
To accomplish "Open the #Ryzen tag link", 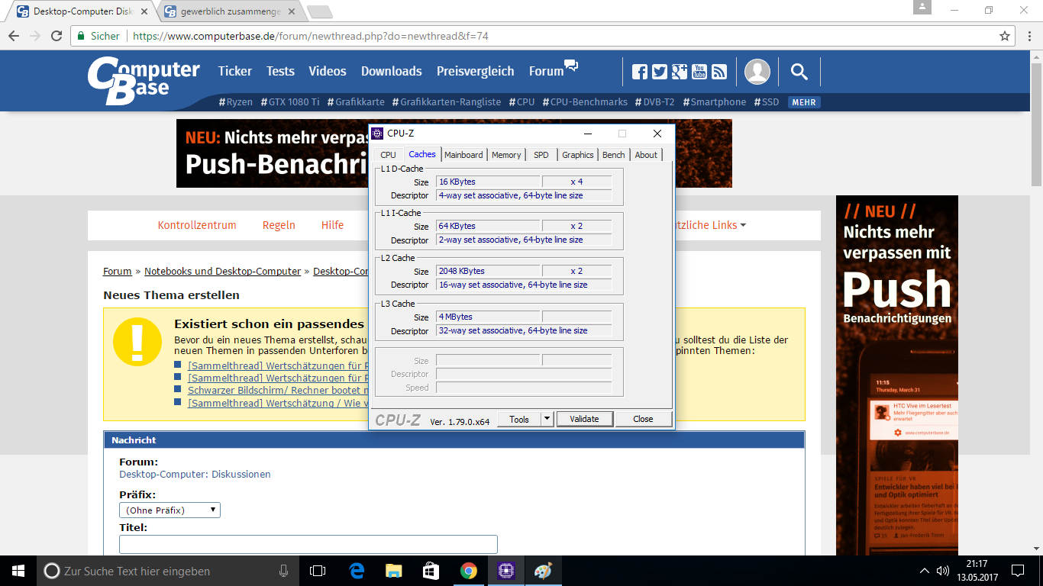I will coord(235,102).
